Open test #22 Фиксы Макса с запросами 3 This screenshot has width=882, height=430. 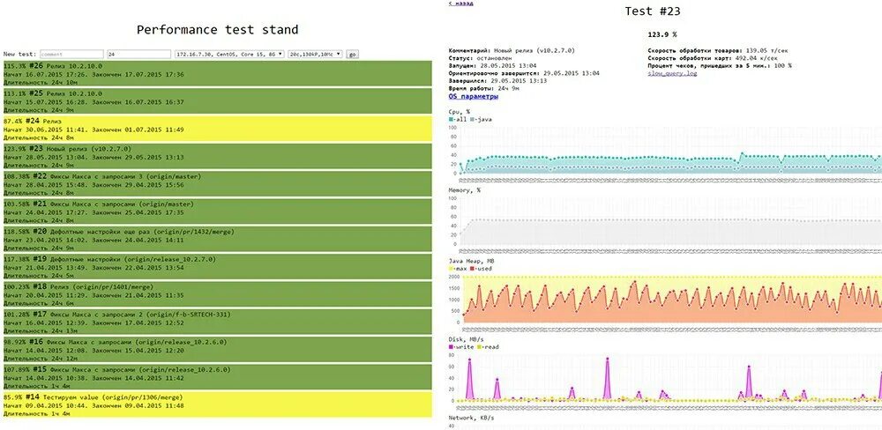[217, 184]
